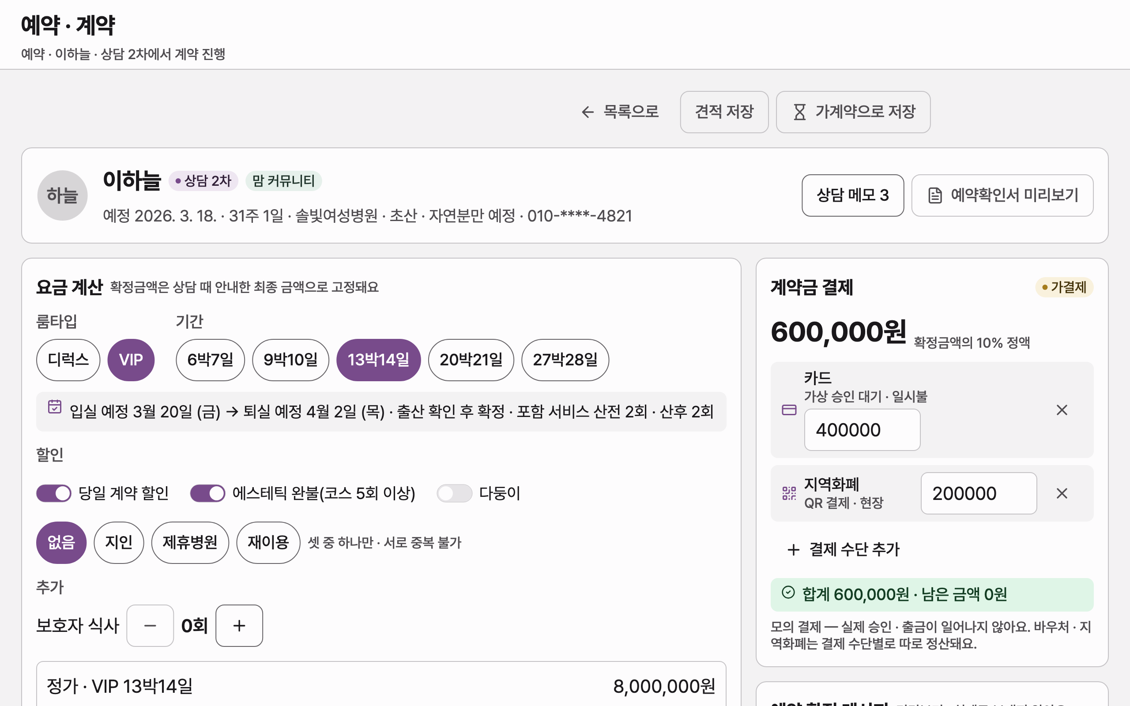This screenshot has width=1130, height=706.
Task: Click the 8,000,000원 list price value
Action: [664, 687]
